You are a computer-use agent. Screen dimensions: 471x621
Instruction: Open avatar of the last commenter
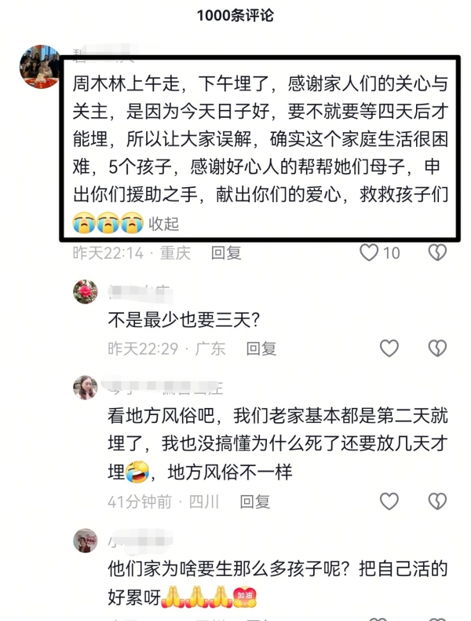click(x=86, y=541)
